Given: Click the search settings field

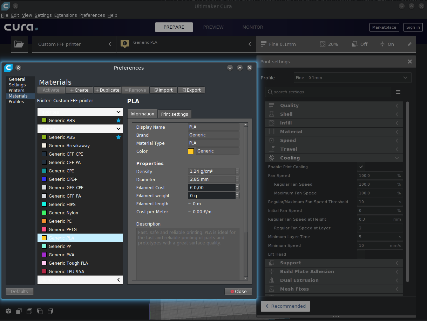Looking at the screenshot, I should pyautogui.click(x=328, y=92).
